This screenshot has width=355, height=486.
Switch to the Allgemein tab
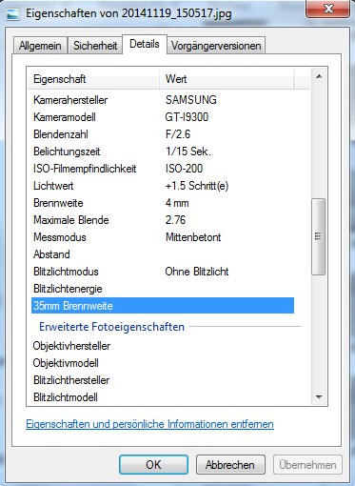tap(40, 46)
